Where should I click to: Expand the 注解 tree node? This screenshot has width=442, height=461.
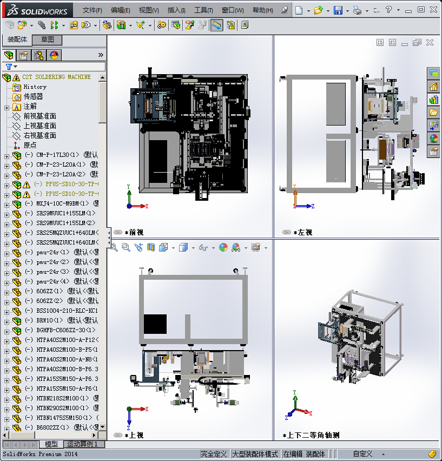[6, 108]
